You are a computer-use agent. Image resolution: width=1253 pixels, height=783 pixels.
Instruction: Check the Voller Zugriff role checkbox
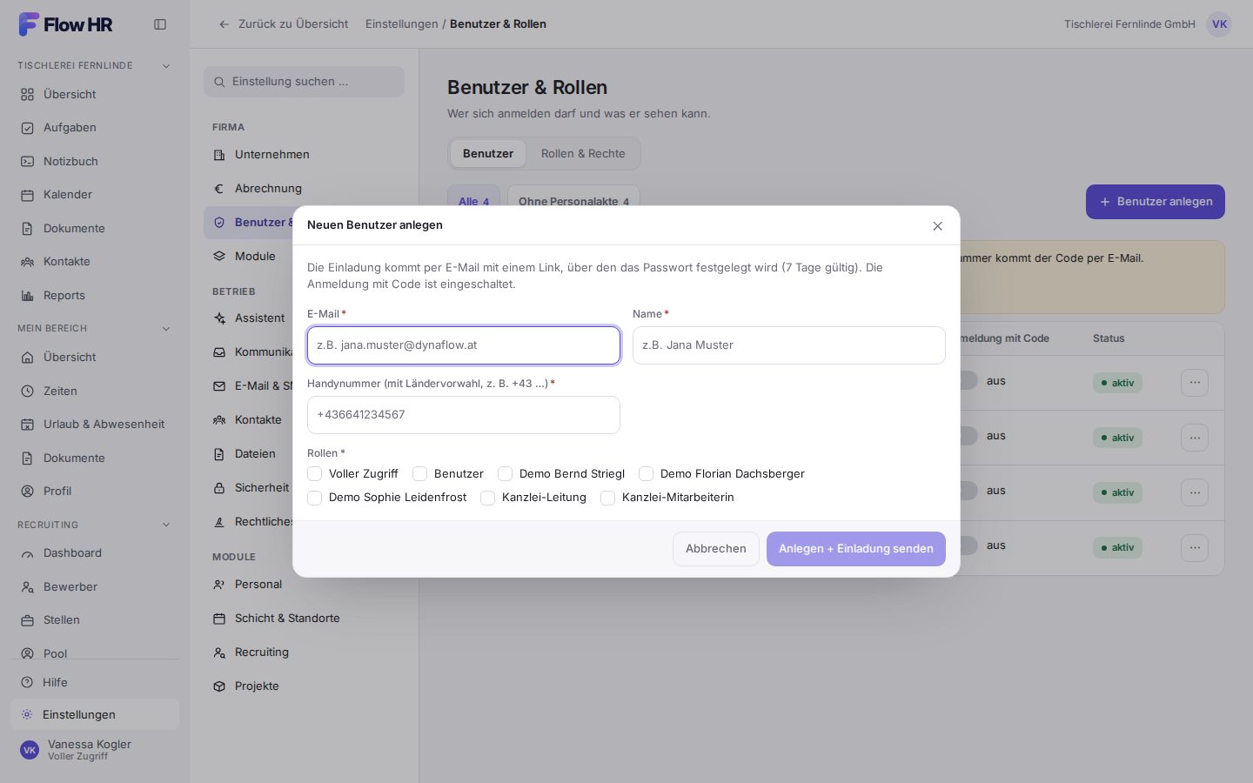(315, 474)
